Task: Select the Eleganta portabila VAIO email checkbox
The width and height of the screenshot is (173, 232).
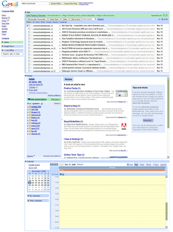Action: pyautogui.click(x=29, y=52)
